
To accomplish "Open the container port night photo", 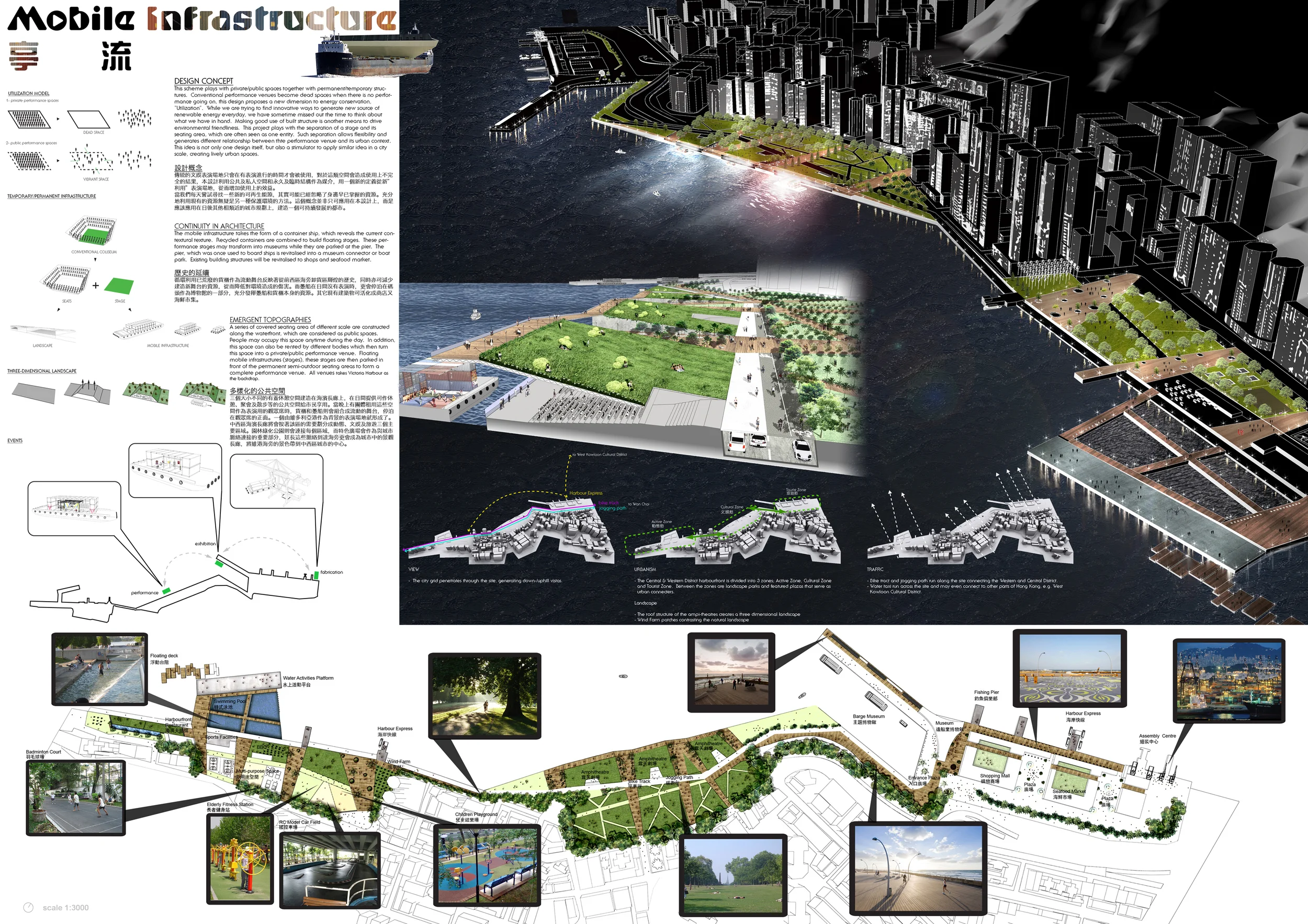I will coord(1230,682).
